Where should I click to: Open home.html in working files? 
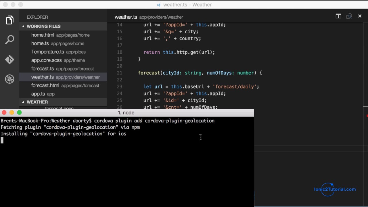tap(63, 35)
